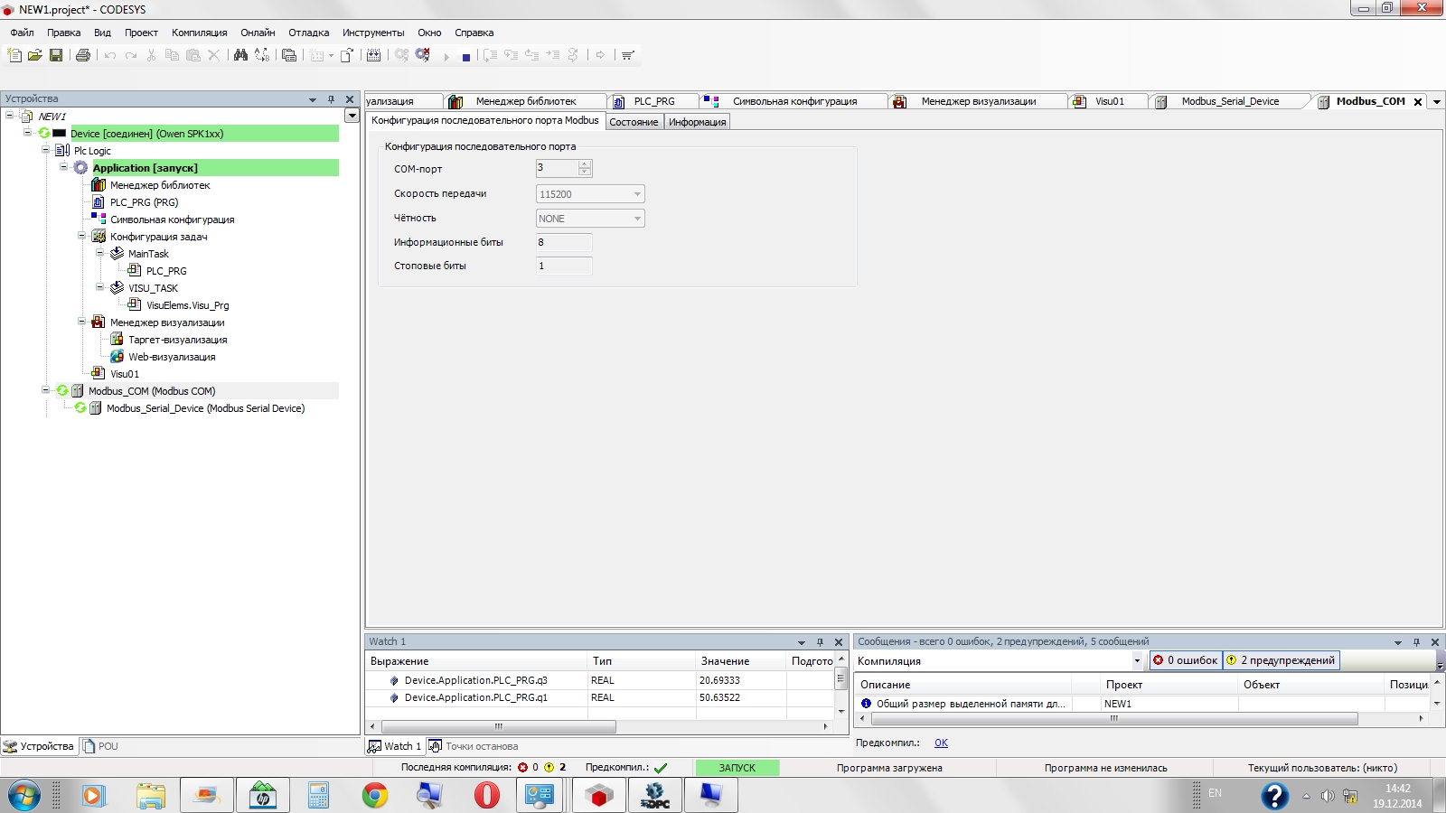
Task: Click the Watch 1 horizontal scrollbar
Action: pyautogui.click(x=499, y=726)
